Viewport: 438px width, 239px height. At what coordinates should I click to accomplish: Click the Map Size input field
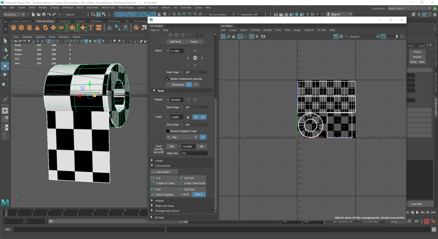point(194,153)
